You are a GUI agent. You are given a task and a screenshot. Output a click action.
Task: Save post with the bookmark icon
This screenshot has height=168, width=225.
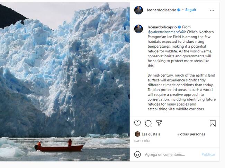(x=213, y=123)
